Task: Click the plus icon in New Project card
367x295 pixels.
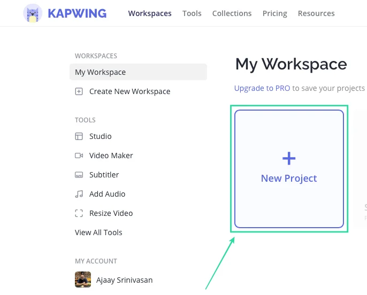Action: pyautogui.click(x=289, y=158)
